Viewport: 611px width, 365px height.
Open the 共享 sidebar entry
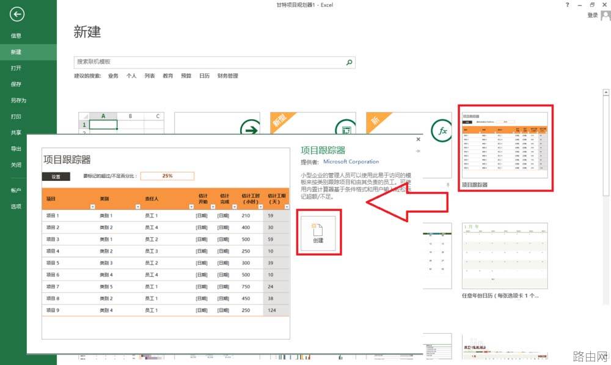(x=16, y=133)
